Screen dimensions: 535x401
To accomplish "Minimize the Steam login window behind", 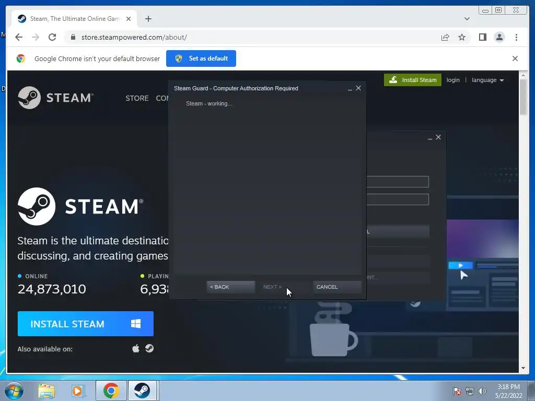I will click(x=430, y=138).
